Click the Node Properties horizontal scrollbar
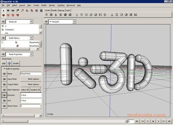The height and width of the screenshot is (125, 173). (21, 115)
